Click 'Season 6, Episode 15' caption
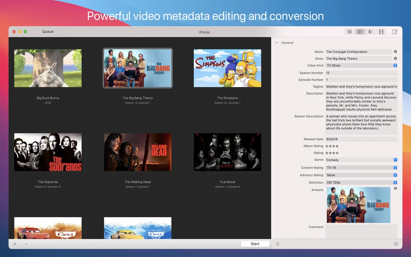The width and height of the screenshot is (411, 257). 48,187
